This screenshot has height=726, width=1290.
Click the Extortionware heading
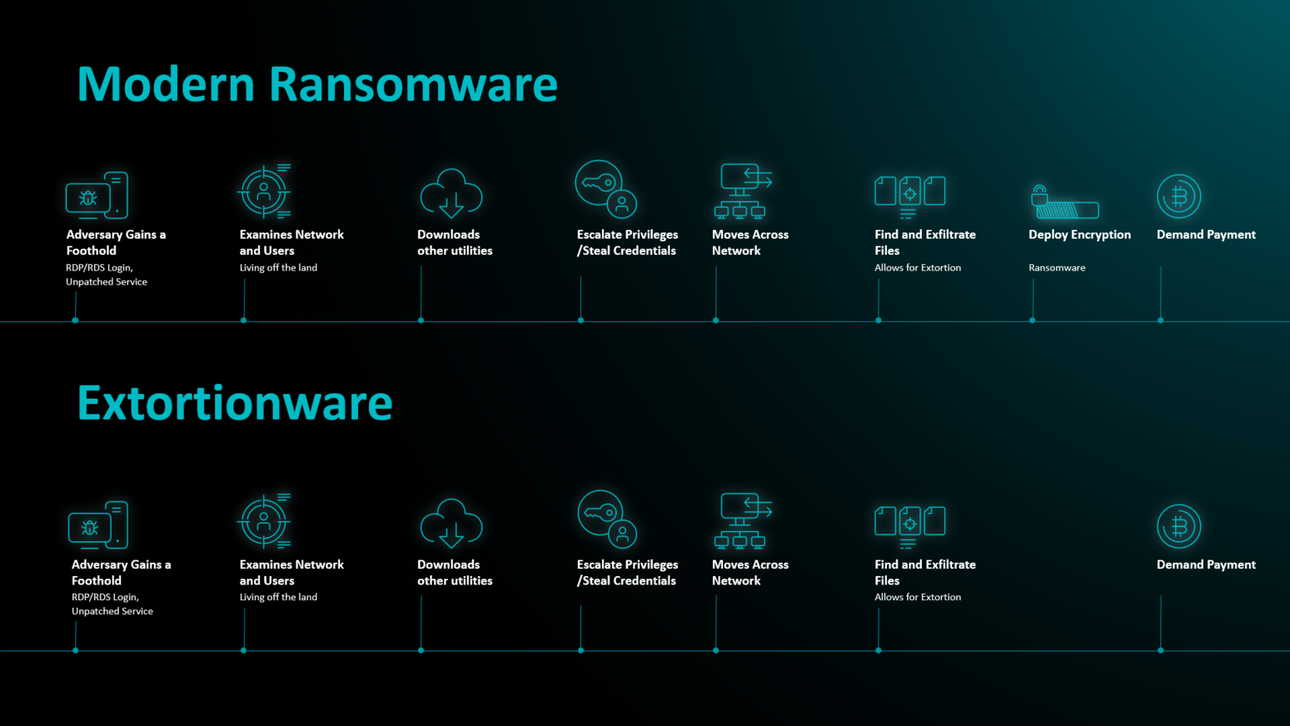tap(235, 403)
